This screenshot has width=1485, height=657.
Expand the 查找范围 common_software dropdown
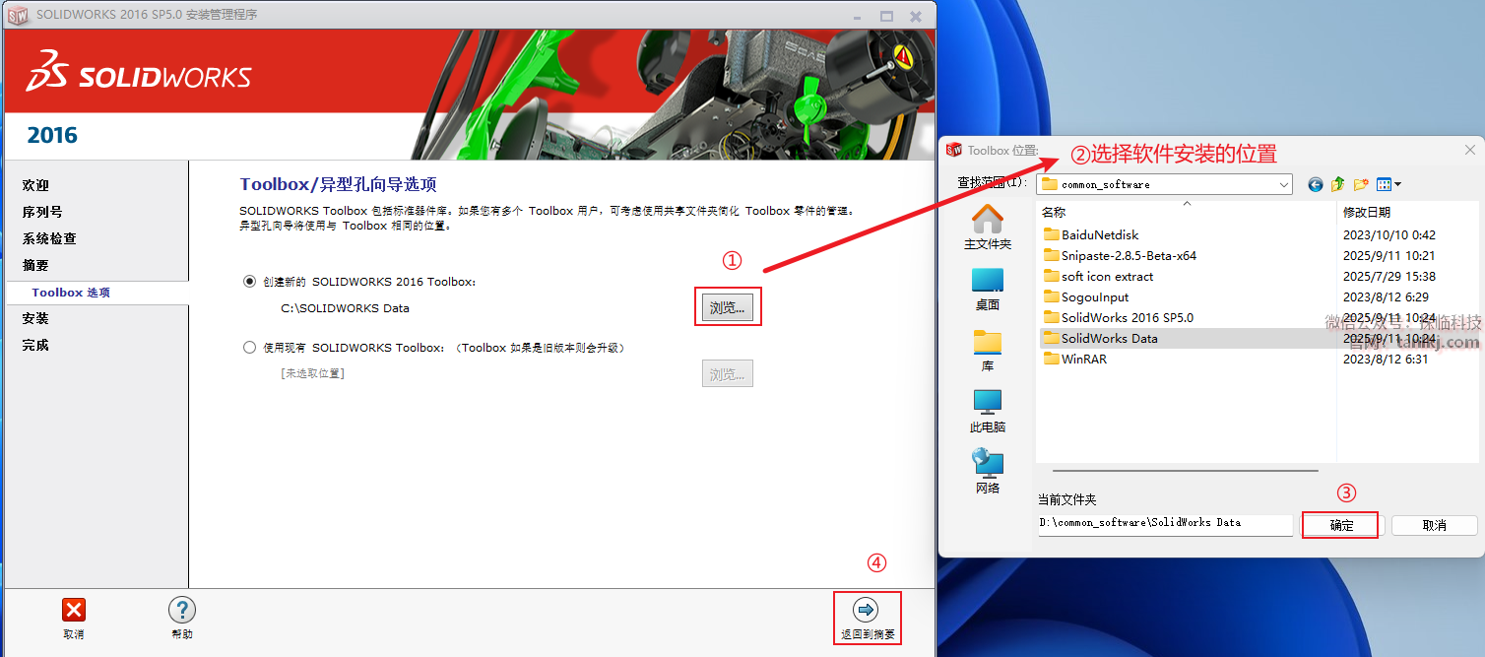1284,184
